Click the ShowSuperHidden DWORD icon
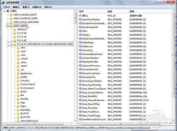This screenshot has height=131, width=177. (x=80, y=81)
